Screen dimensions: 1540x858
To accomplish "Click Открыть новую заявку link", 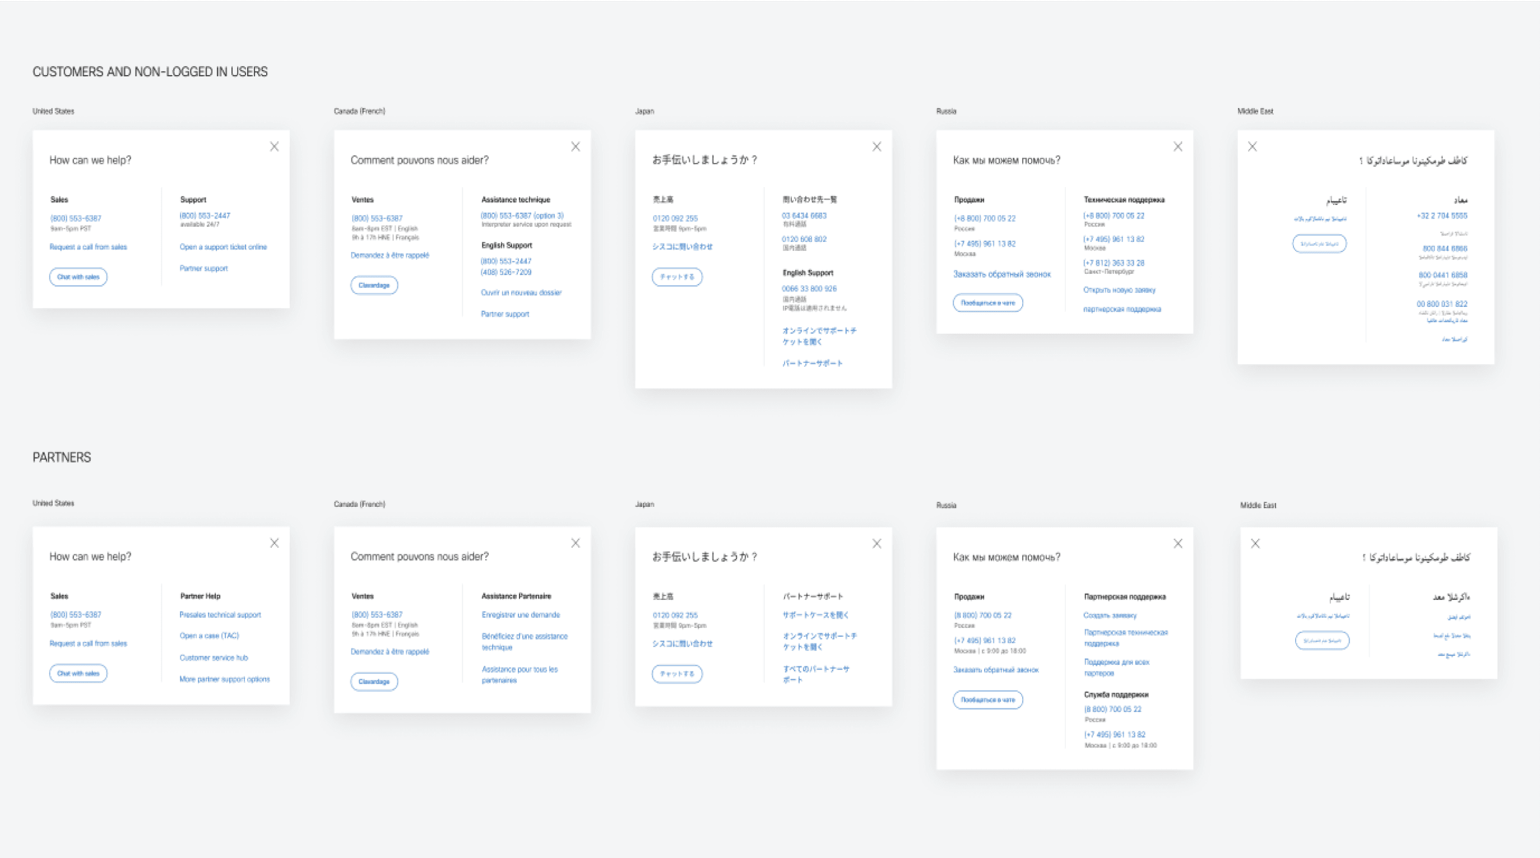I will point(1119,290).
